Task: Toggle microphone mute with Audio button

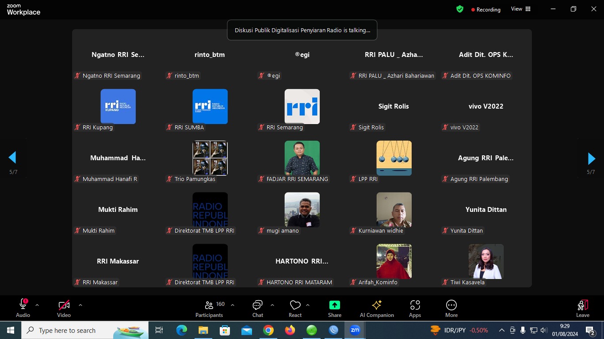Action: (23, 309)
